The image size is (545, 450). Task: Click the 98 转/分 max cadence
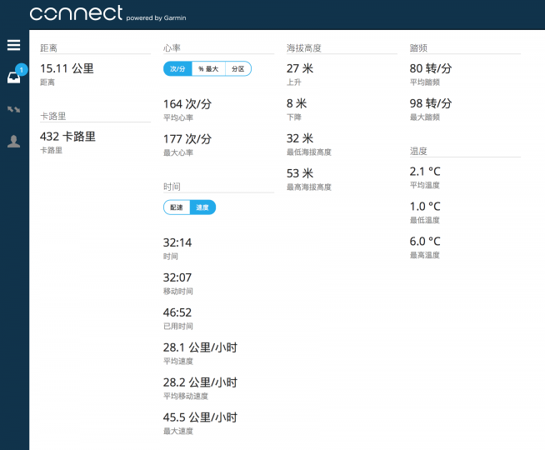[x=431, y=103]
